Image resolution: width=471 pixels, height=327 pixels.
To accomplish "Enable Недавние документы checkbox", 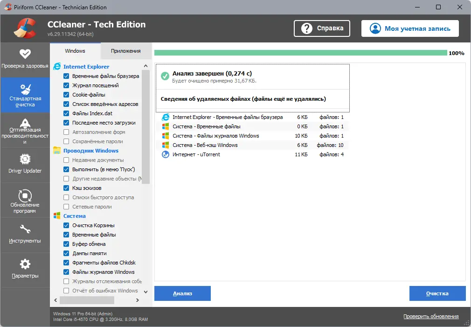I will [x=66, y=160].
